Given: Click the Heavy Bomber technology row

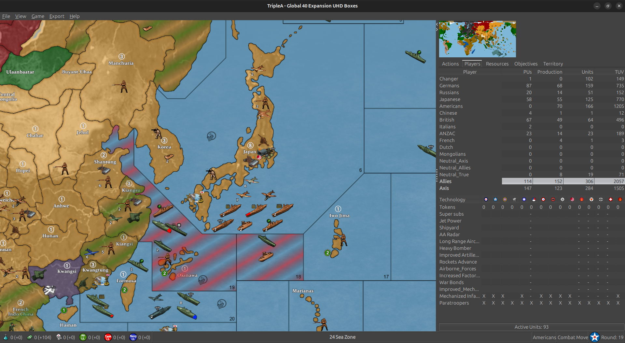Looking at the screenshot, I should tap(531, 248).
